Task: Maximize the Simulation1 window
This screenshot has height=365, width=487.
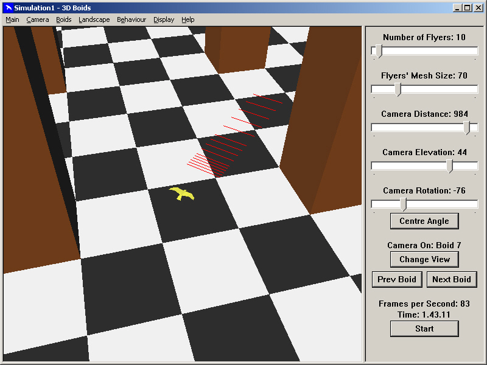Action: (x=468, y=8)
